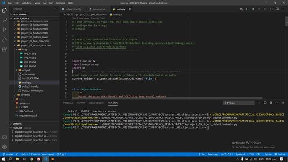Switch to the Output panel tab
Screen dimensions: 288x162
81,103
